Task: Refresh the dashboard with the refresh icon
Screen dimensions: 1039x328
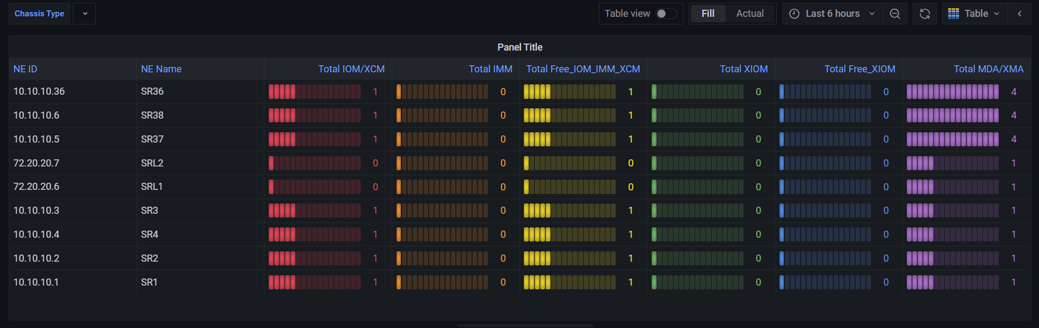Action: (925, 14)
